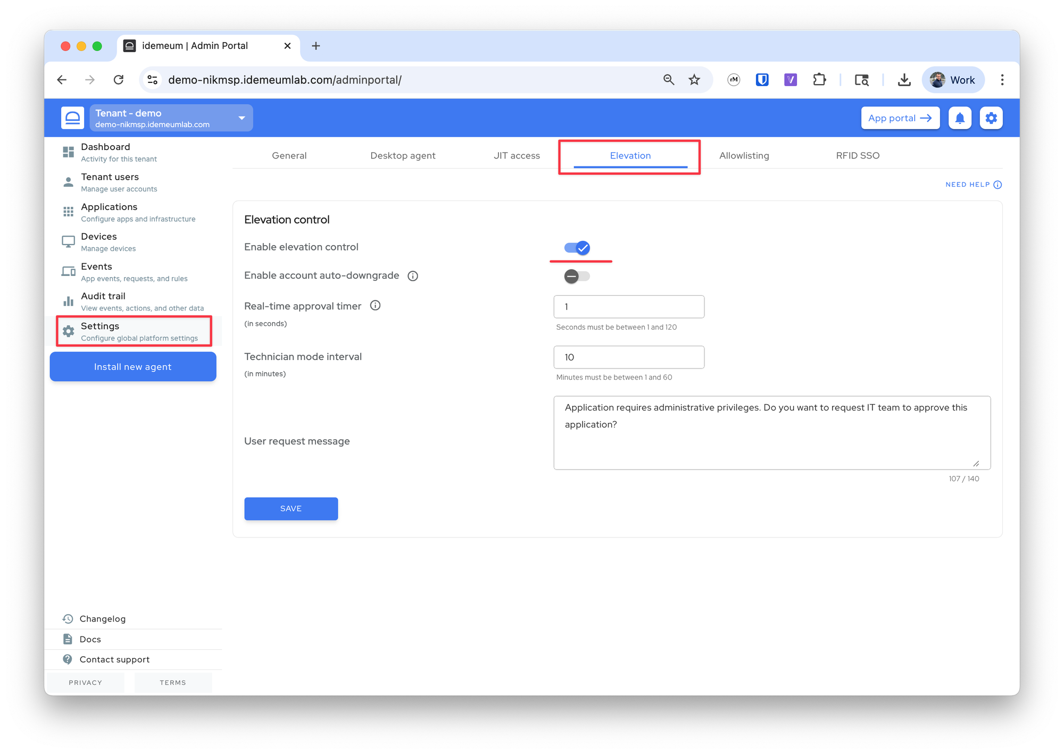Open the Work profile menu
1064x754 pixels.
(x=953, y=80)
